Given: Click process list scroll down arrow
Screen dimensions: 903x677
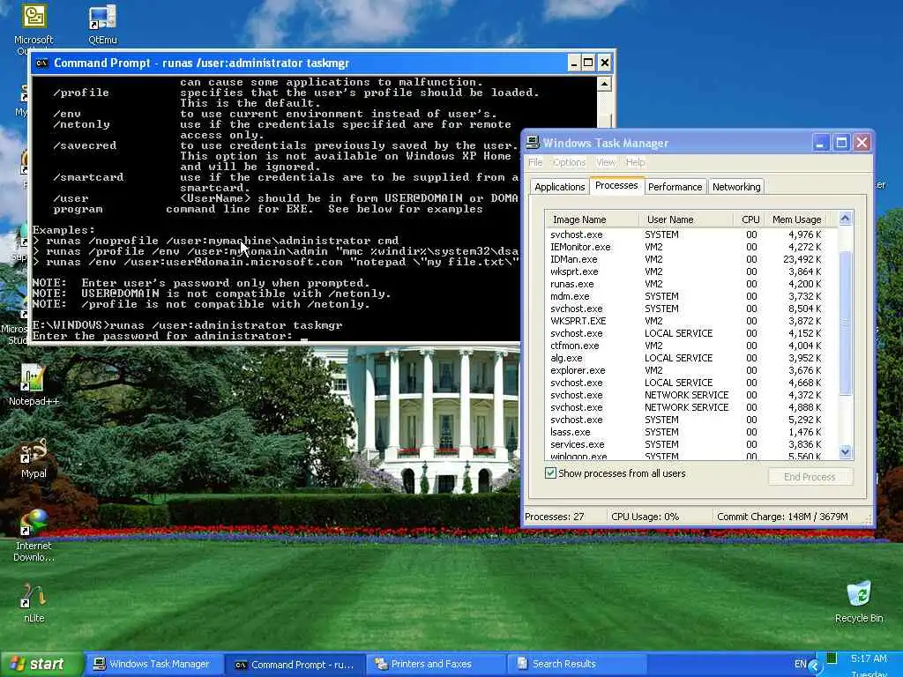Looking at the screenshot, I should [x=845, y=452].
